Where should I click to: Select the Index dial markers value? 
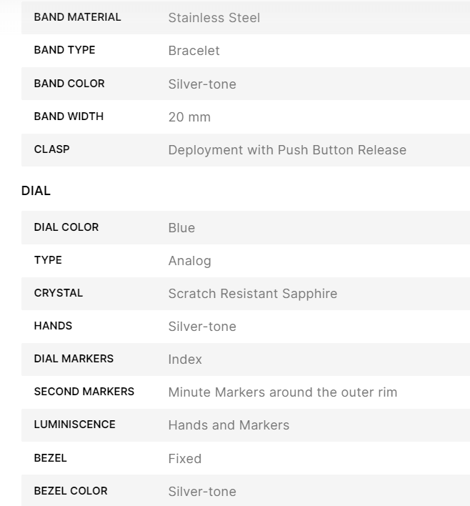point(185,359)
